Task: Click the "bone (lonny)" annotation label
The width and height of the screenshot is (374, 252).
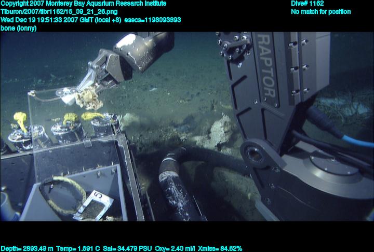Action: (19, 28)
